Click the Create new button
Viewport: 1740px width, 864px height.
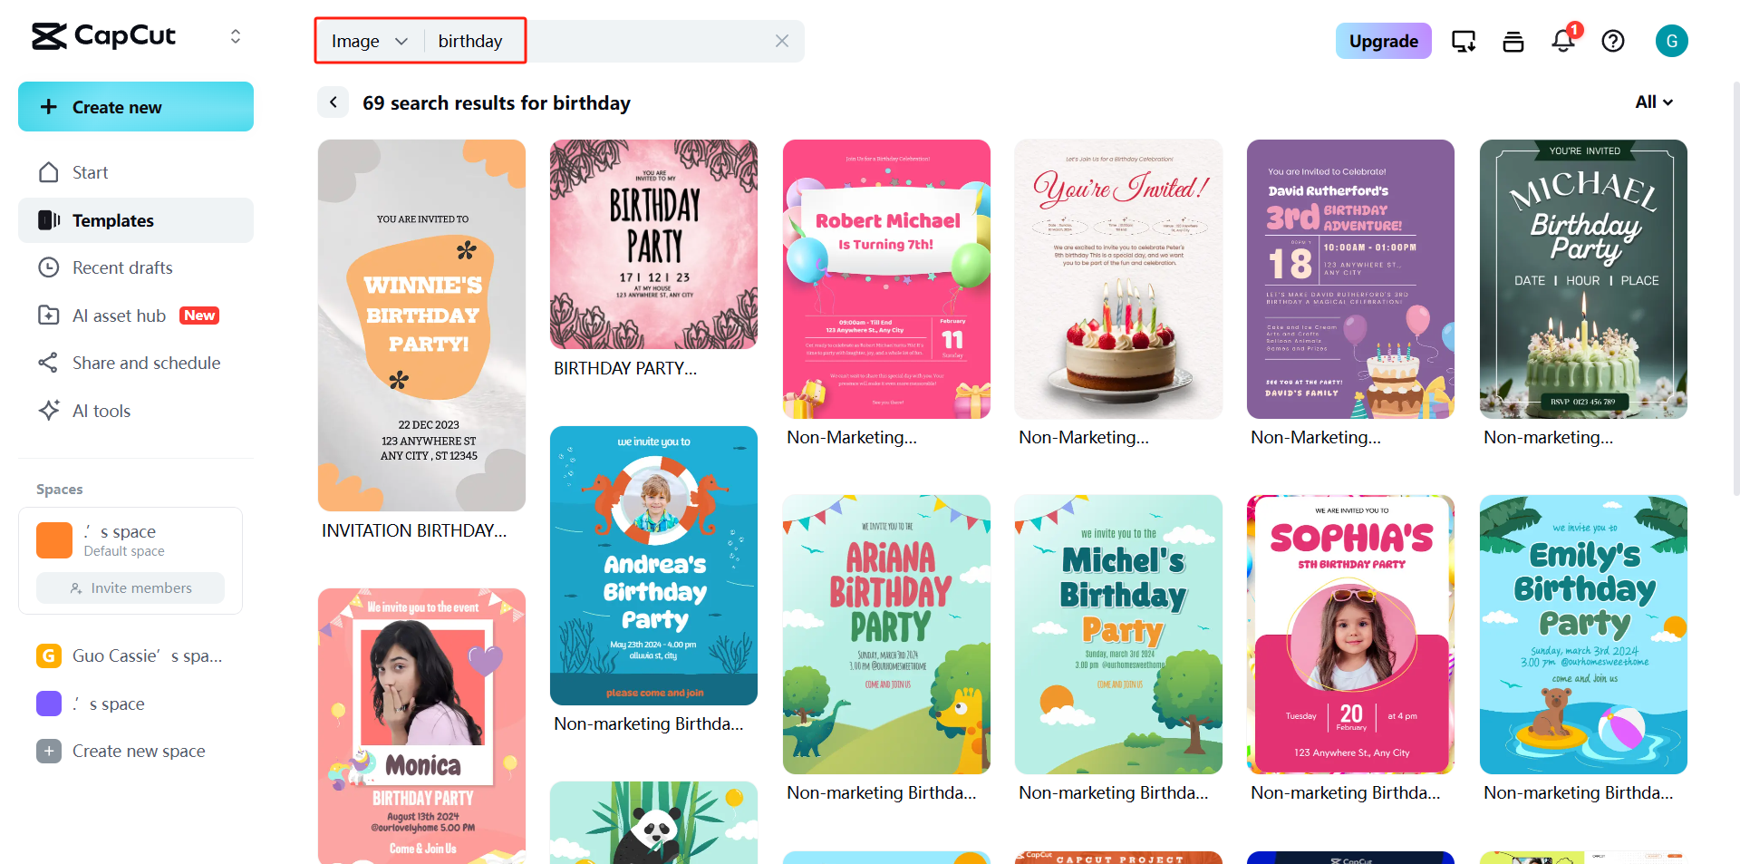pos(136,107)
